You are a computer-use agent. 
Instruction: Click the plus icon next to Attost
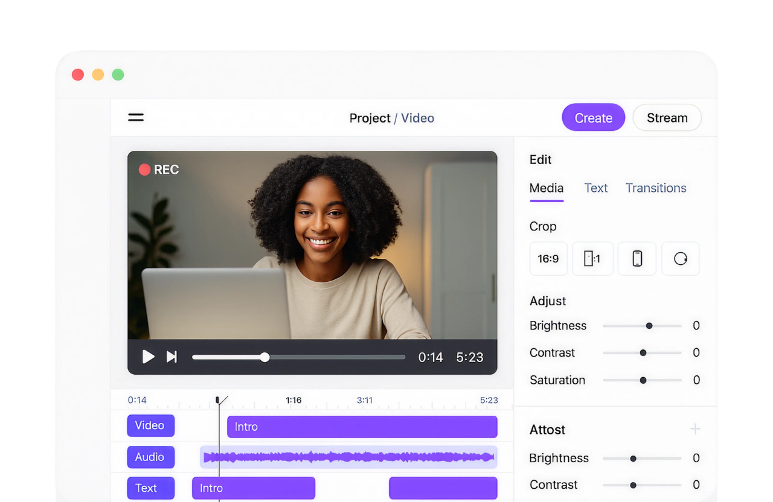point(695,429)
